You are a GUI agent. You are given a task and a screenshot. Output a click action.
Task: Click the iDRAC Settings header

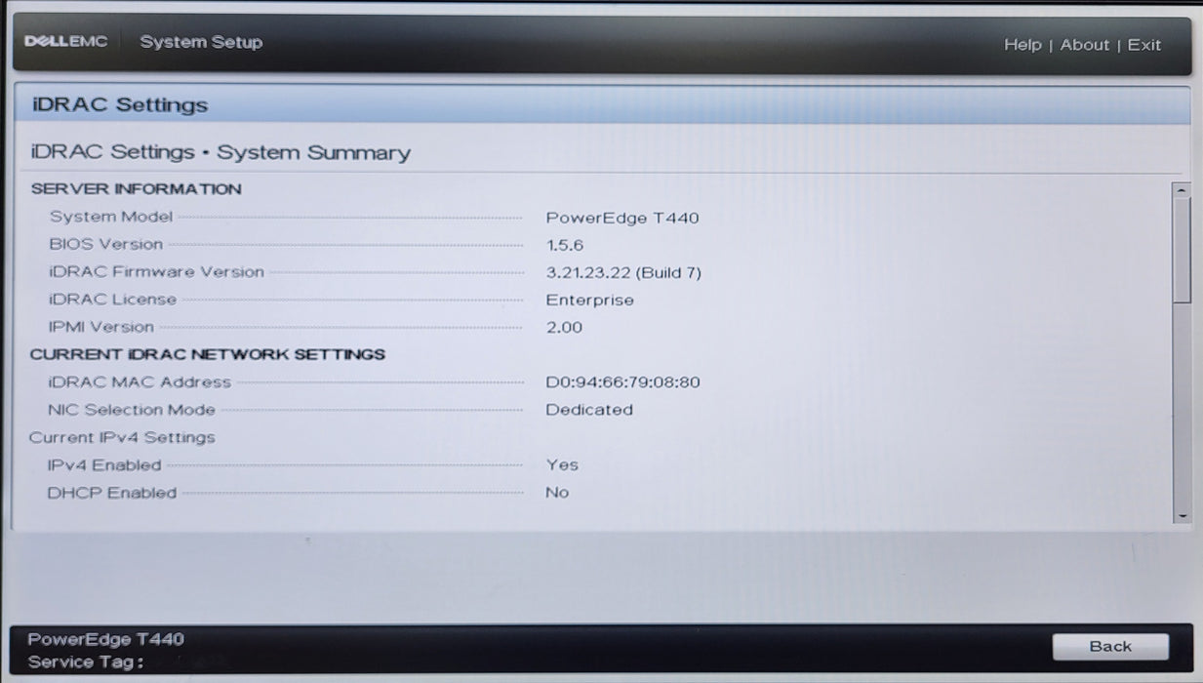pyautogui.click(x=120, y=104)
